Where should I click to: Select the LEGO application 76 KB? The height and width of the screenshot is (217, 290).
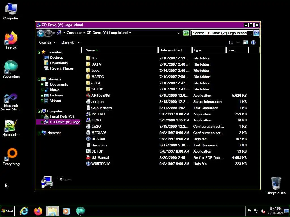tap(93, 120)
